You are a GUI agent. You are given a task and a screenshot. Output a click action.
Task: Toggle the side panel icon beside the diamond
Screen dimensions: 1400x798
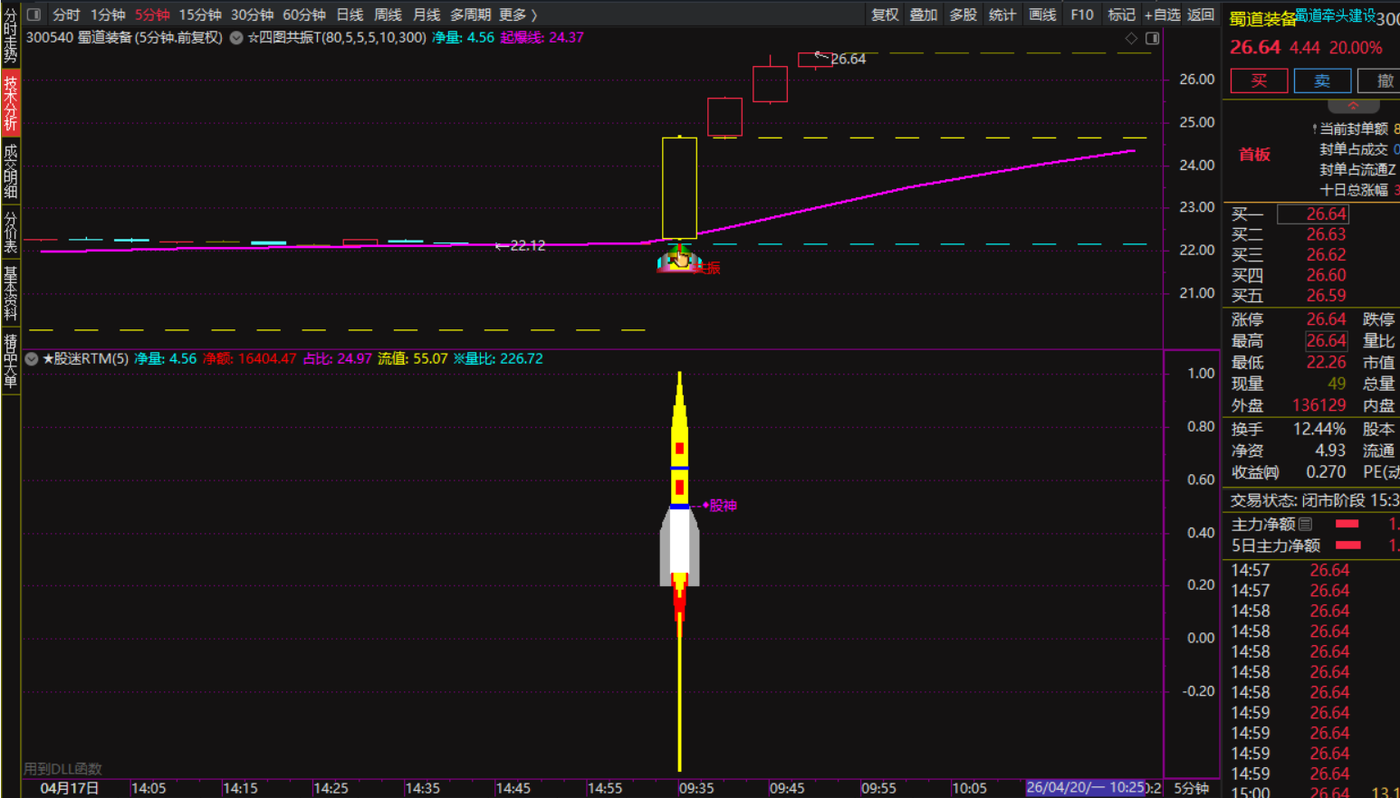pyautogui.click(x=1152, y=38)
